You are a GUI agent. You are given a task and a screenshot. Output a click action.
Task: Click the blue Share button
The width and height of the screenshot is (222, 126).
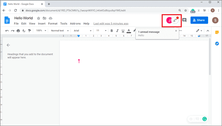199,20
